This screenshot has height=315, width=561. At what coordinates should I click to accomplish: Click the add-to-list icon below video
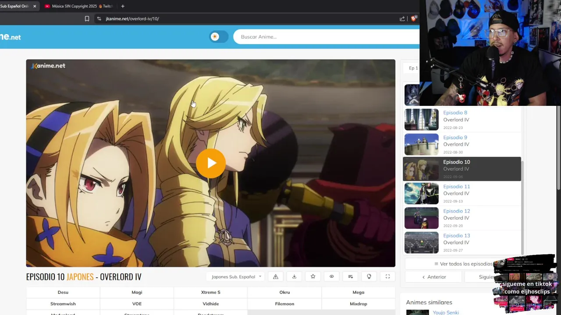pos(350,276)
